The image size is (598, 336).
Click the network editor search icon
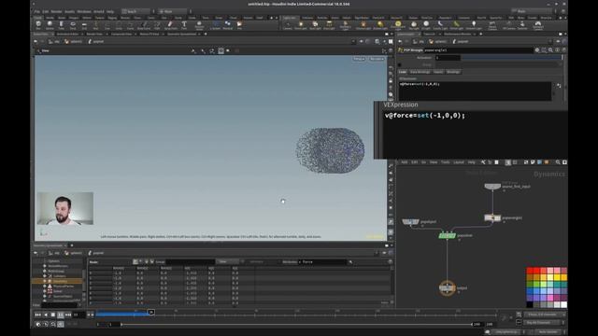[558, 162]
